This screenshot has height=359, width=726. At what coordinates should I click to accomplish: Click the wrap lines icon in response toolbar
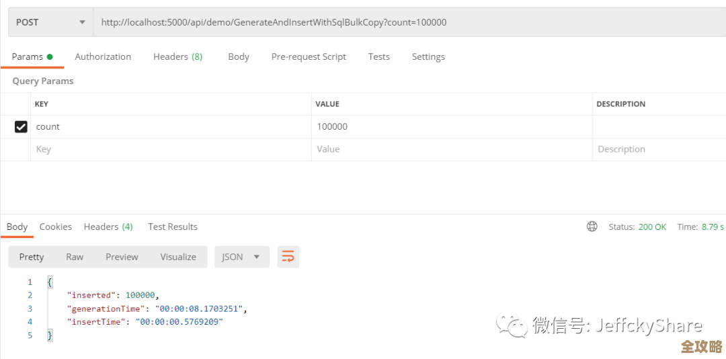click(288, 257)
